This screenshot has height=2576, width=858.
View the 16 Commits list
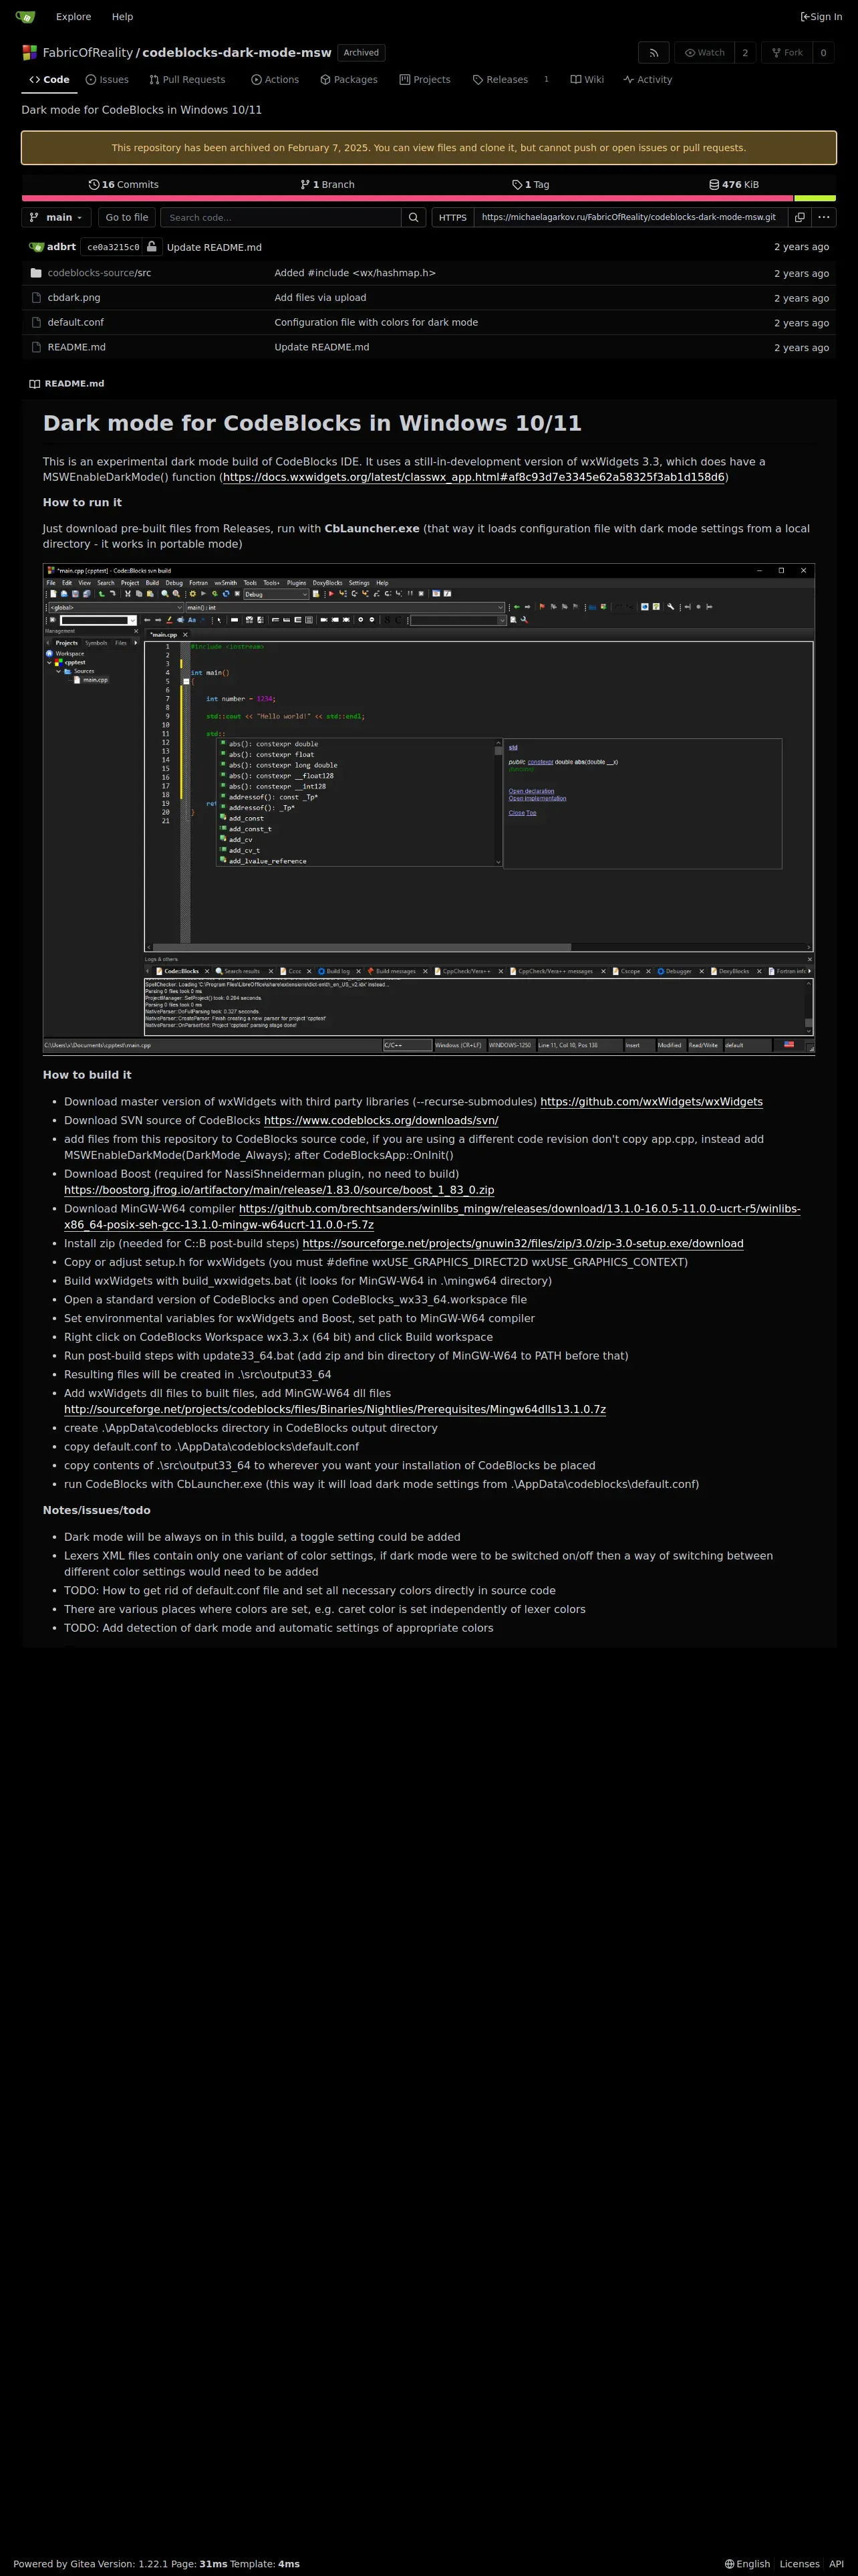pos(124,185)
